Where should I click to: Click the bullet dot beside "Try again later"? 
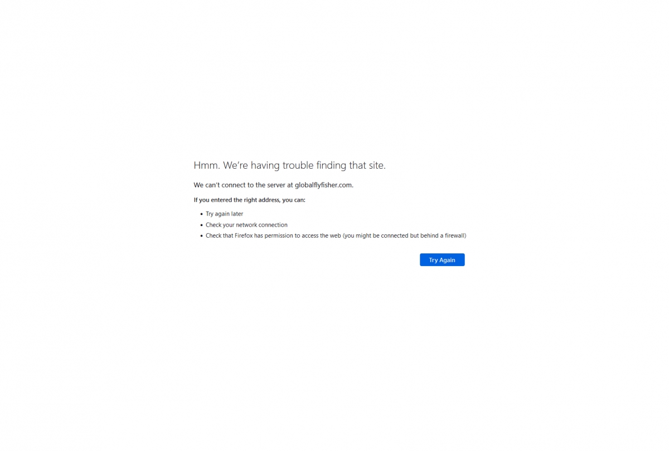coord(201,214)
